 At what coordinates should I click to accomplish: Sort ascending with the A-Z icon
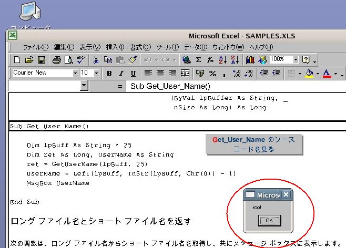pos(222,60)
